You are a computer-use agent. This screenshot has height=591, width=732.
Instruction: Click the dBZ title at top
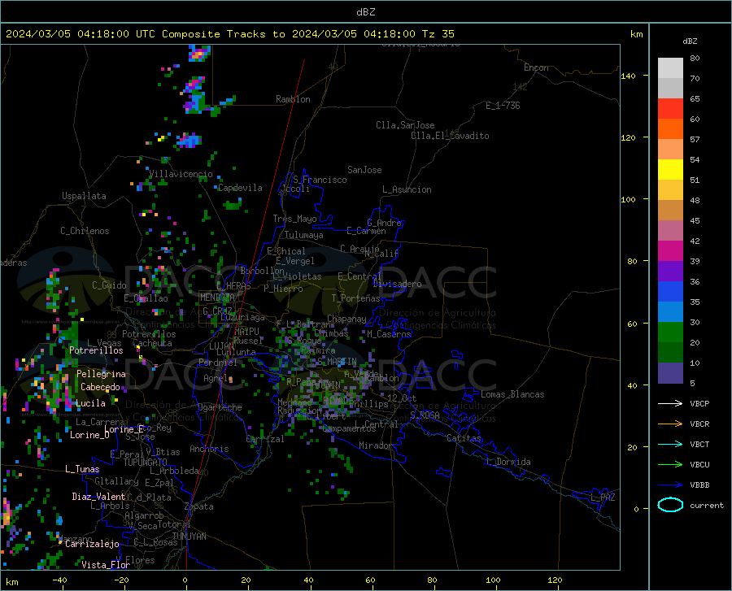365,12
